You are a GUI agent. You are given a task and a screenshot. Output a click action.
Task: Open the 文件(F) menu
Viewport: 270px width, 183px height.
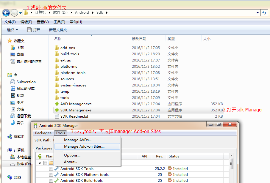(x=10, y=22)
